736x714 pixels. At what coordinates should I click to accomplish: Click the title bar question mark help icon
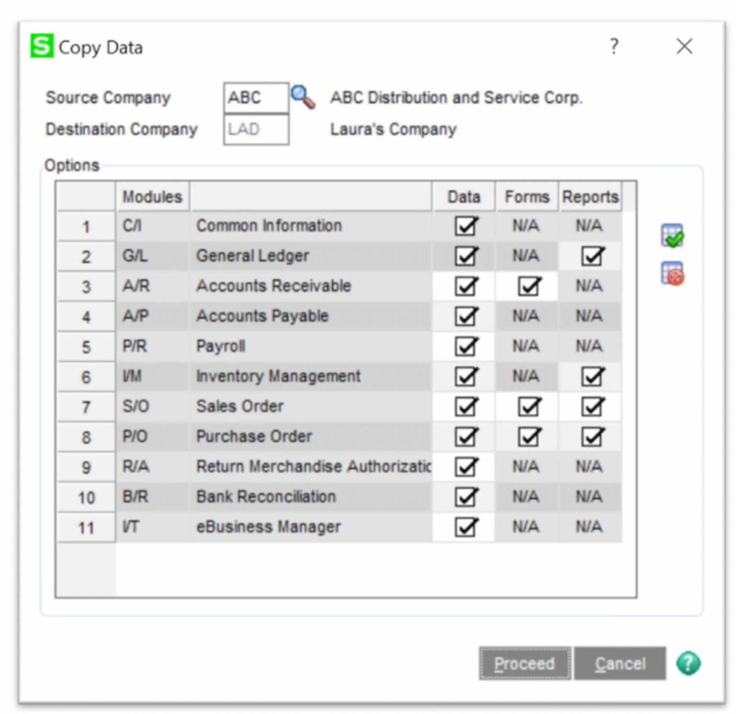click(614, 47)
